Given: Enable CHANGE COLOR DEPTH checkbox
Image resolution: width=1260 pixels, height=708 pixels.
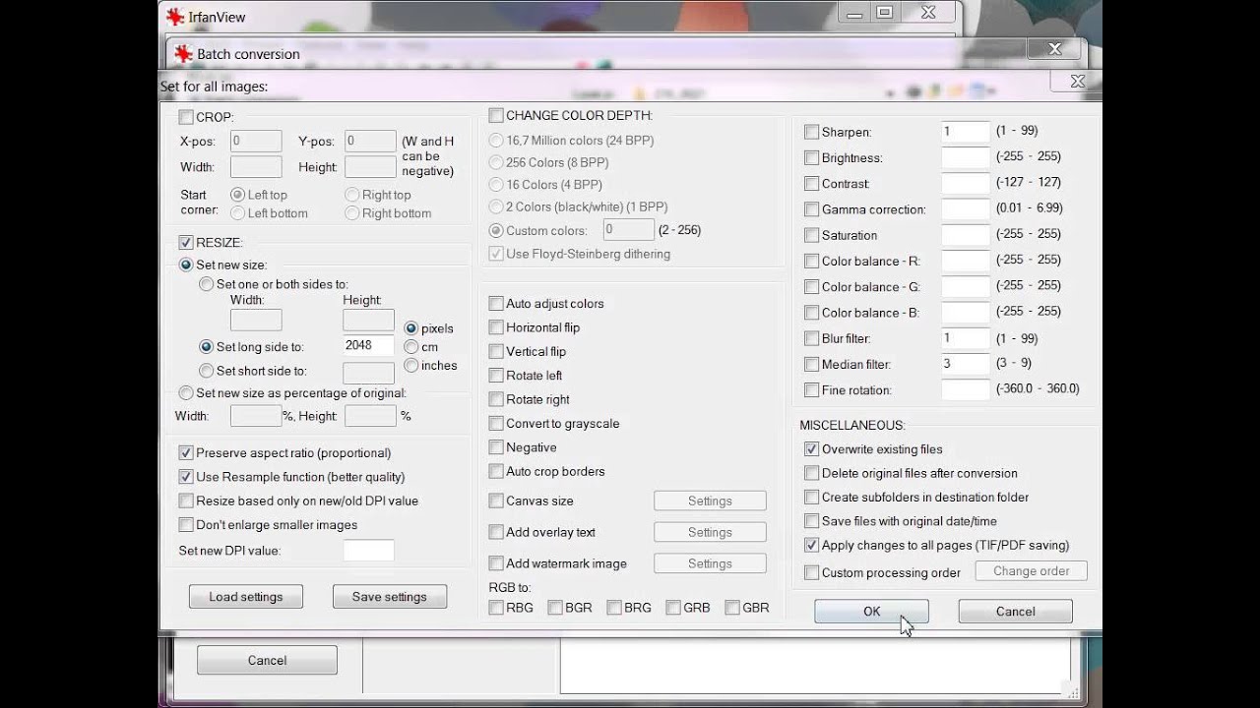Looking at the screenshot, I should [496, 115].
